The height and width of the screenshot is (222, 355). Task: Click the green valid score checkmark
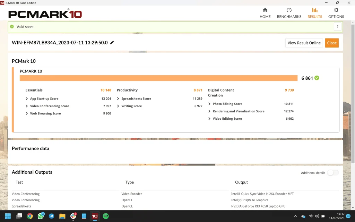pyautogui.click(x=12, y=26)
